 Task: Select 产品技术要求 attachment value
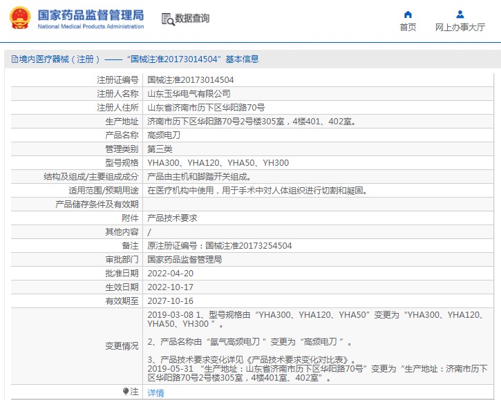point(172,218)
